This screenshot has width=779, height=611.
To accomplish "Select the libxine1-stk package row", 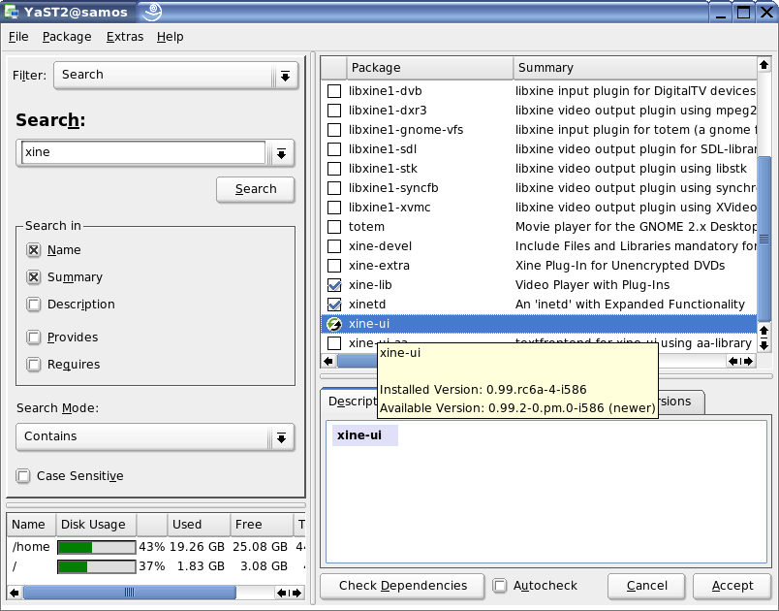I will pyautogui.click(x=539, y=169).
